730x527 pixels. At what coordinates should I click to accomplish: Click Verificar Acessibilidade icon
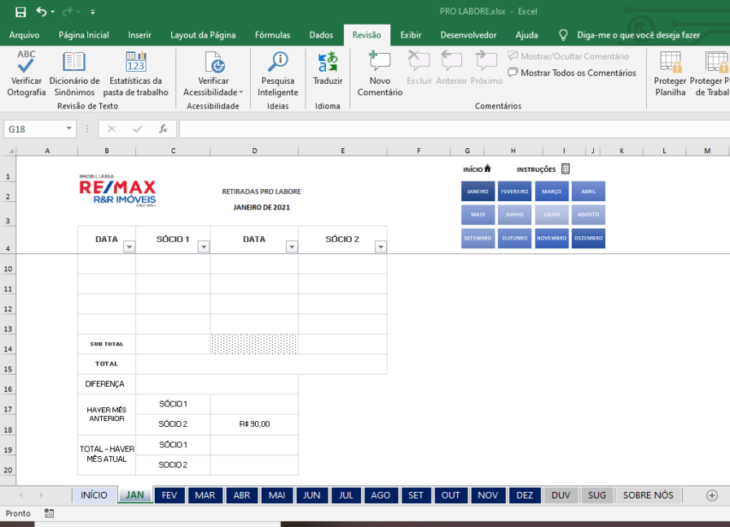pyautogui.click(x=214, y=63)
